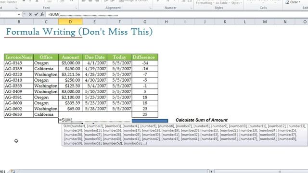Select column E header
The image size is (308, 173).
94,22
